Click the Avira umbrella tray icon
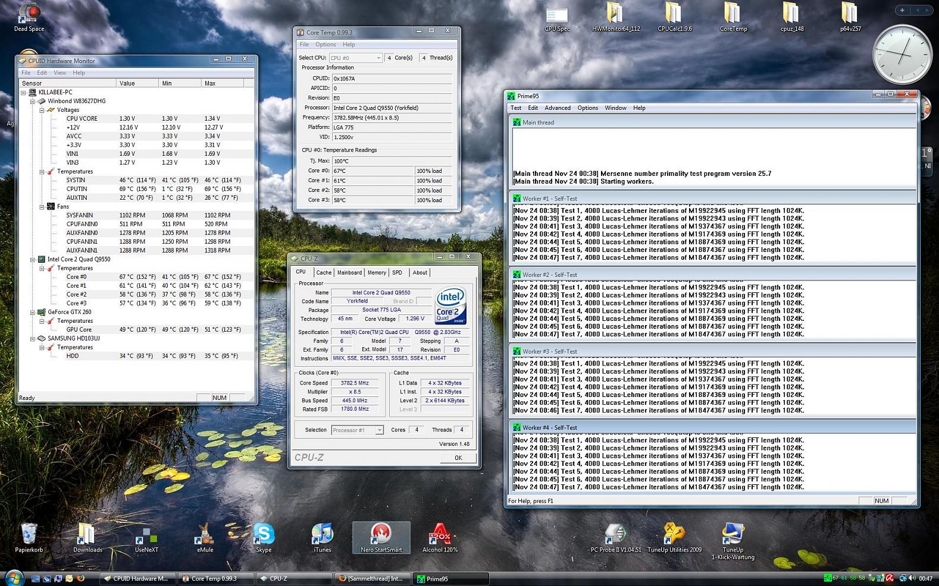This screenshot has width=939, height=586. click(x=890, y=578)
